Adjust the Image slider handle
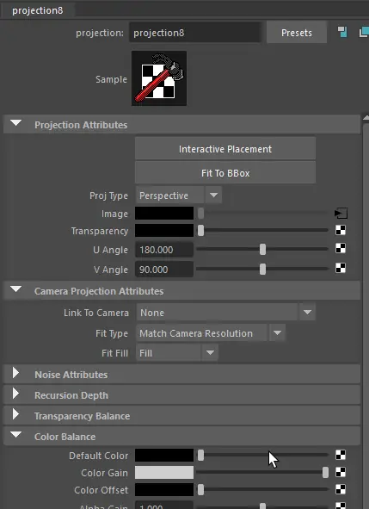The width and height of the screenshot is (369, 509). pyautogui.click(x=200, y=213)
